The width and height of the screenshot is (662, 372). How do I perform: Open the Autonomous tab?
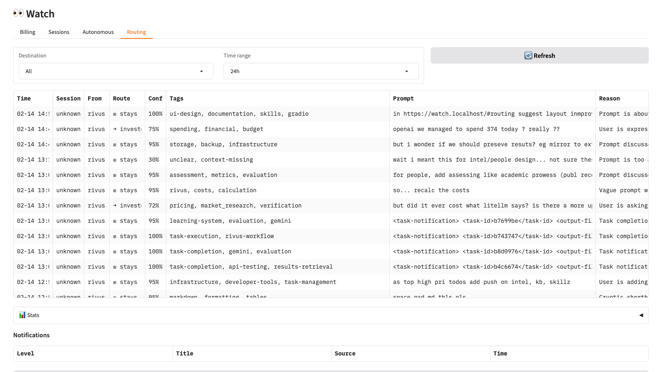[98, 32]
